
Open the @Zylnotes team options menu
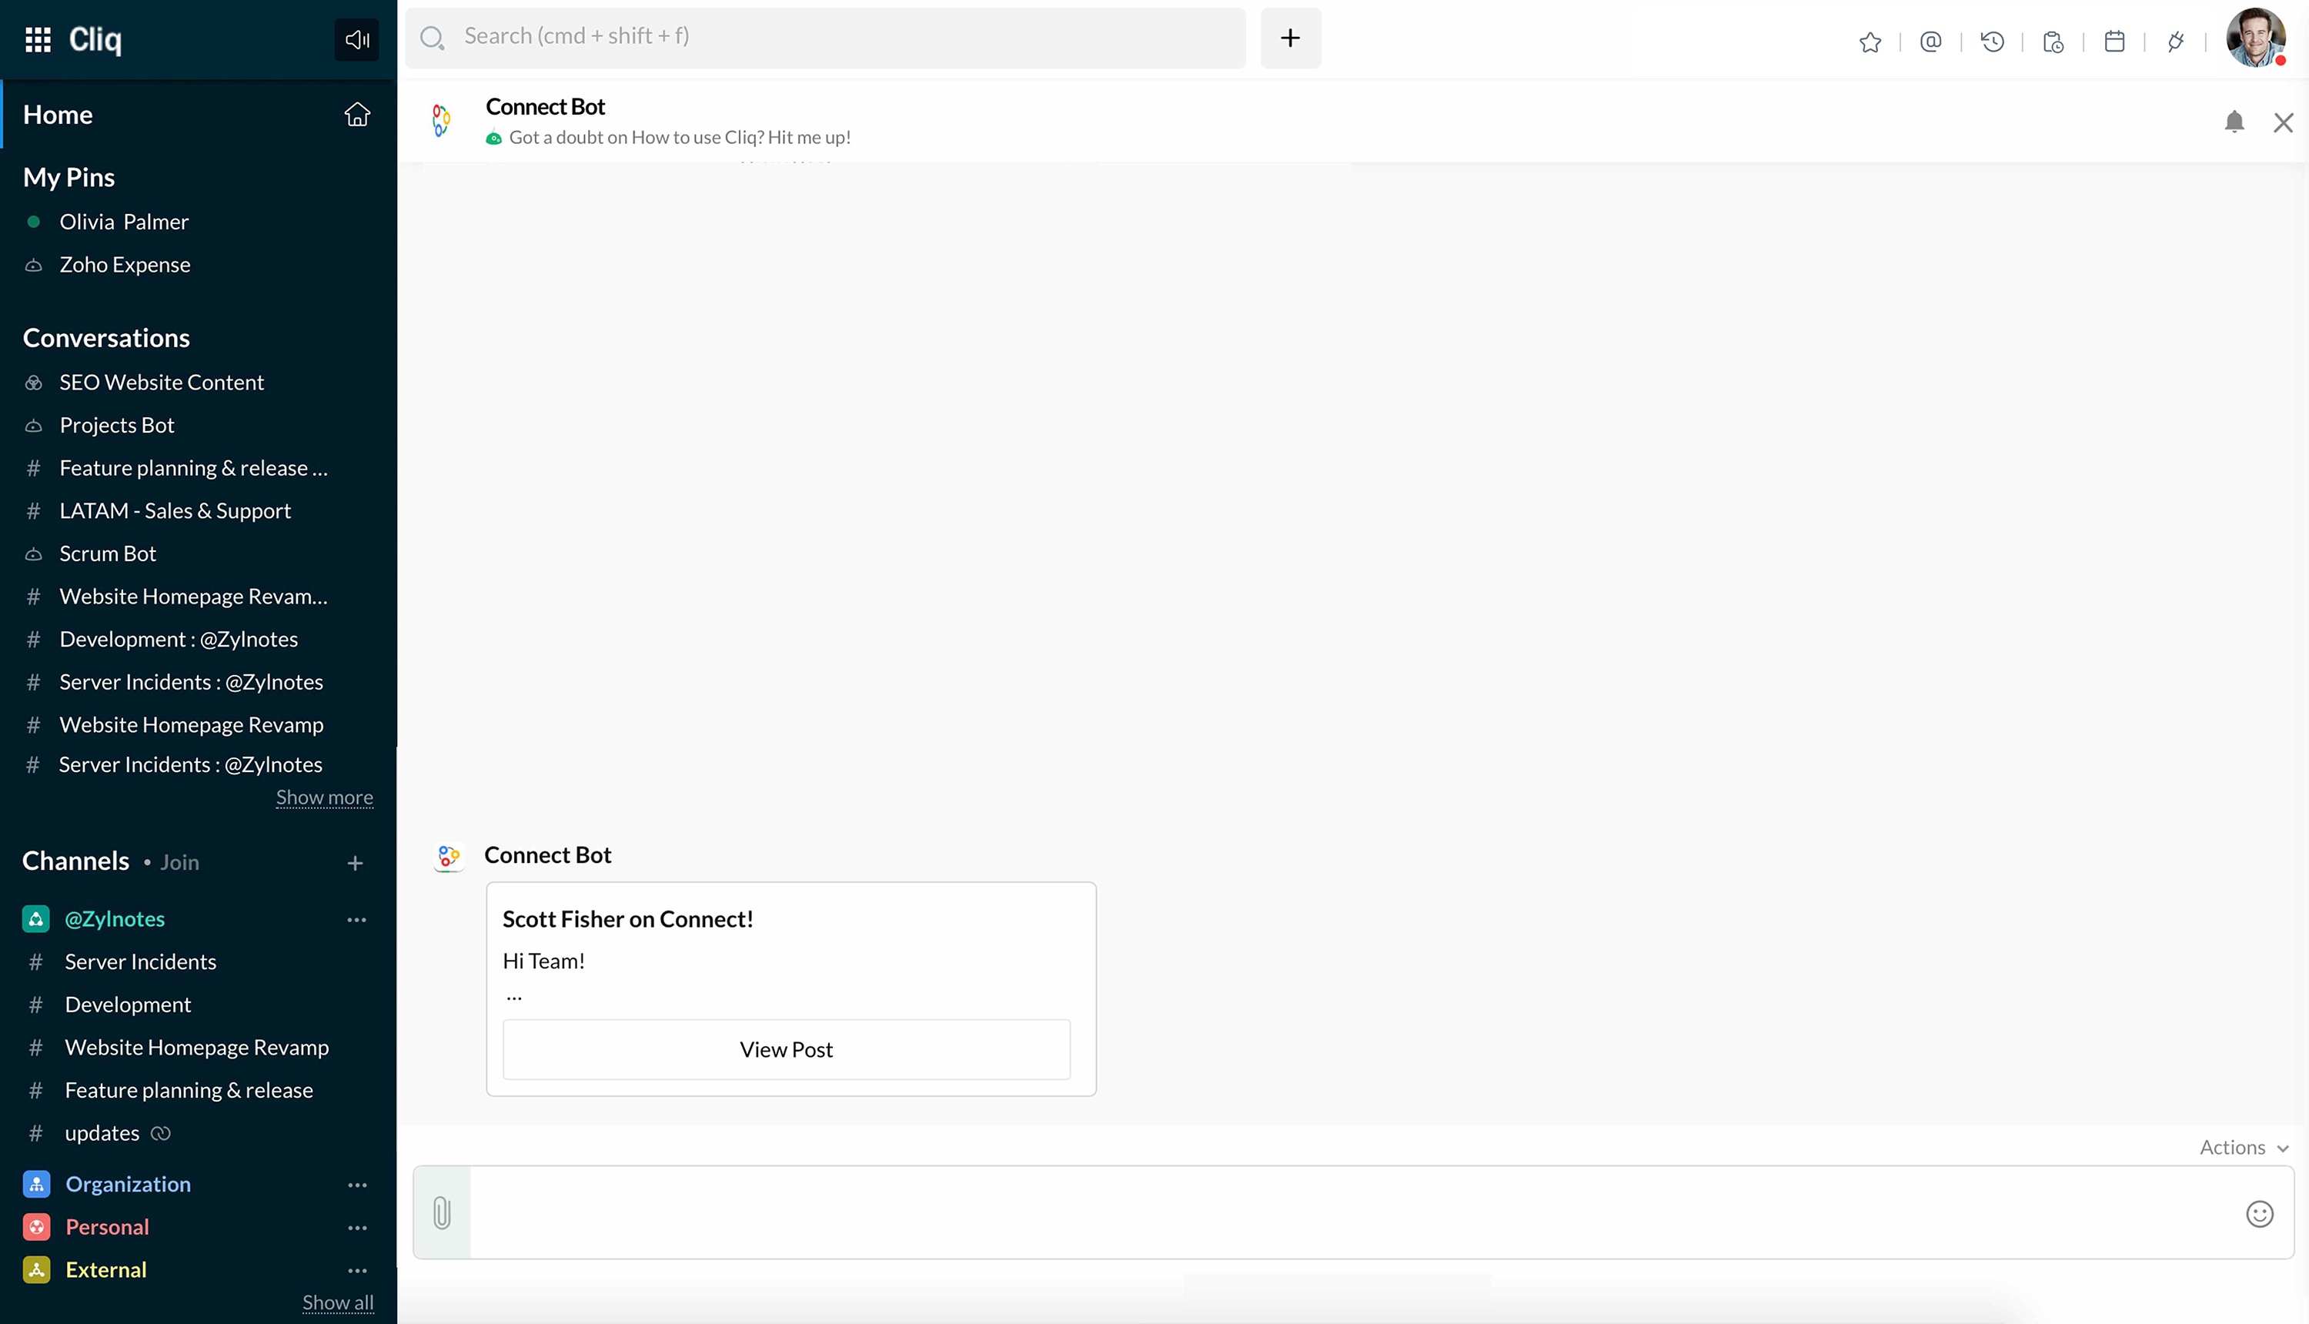coord(356,919)
